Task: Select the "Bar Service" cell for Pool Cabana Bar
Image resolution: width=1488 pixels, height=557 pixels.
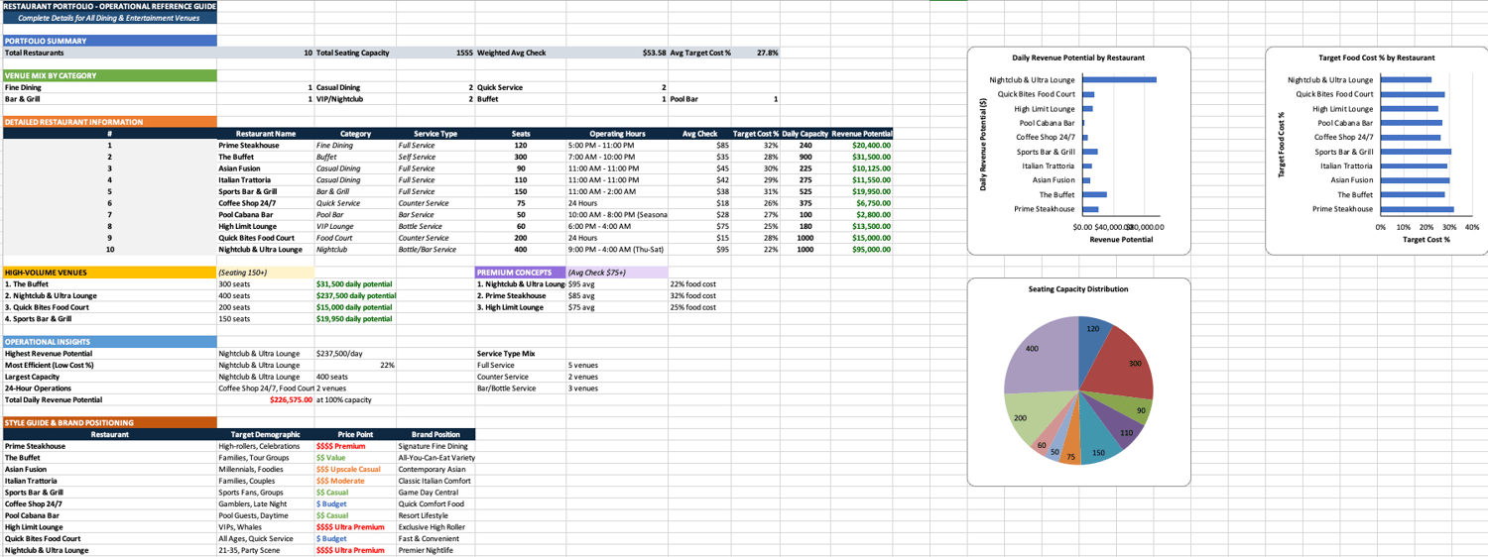Action: tap(435, 215)
